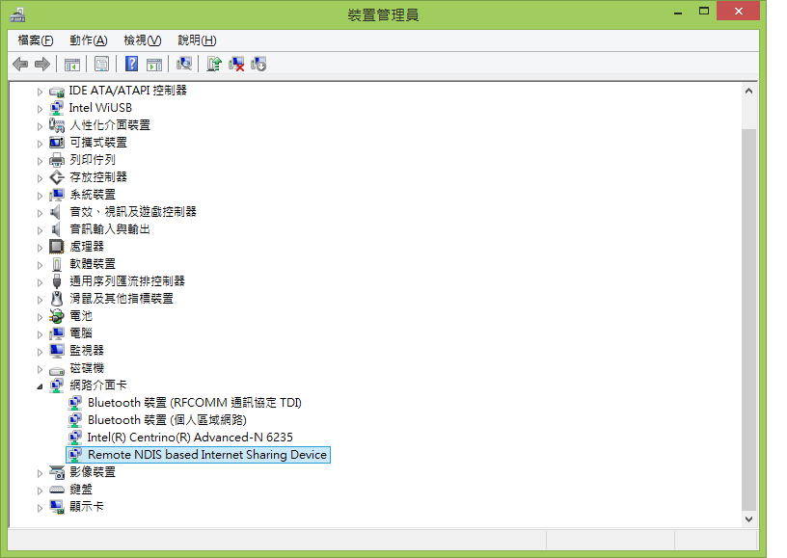Click the uninstall device icon with red X

point(236,65)
